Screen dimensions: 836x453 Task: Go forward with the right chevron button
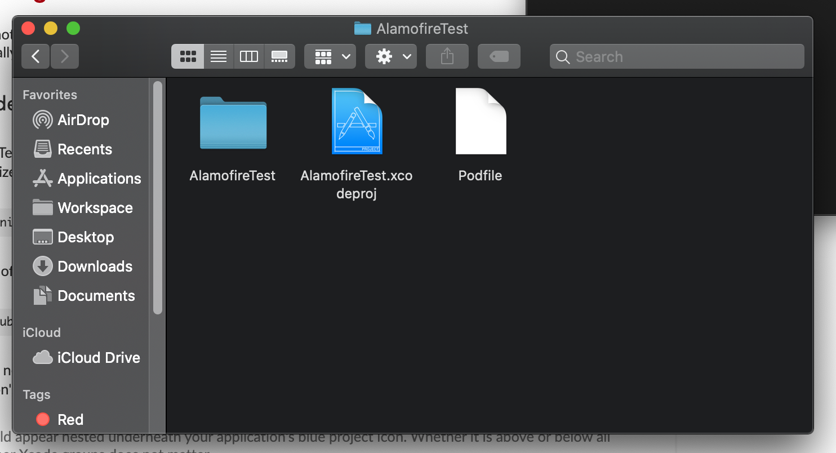coord(65,56)
